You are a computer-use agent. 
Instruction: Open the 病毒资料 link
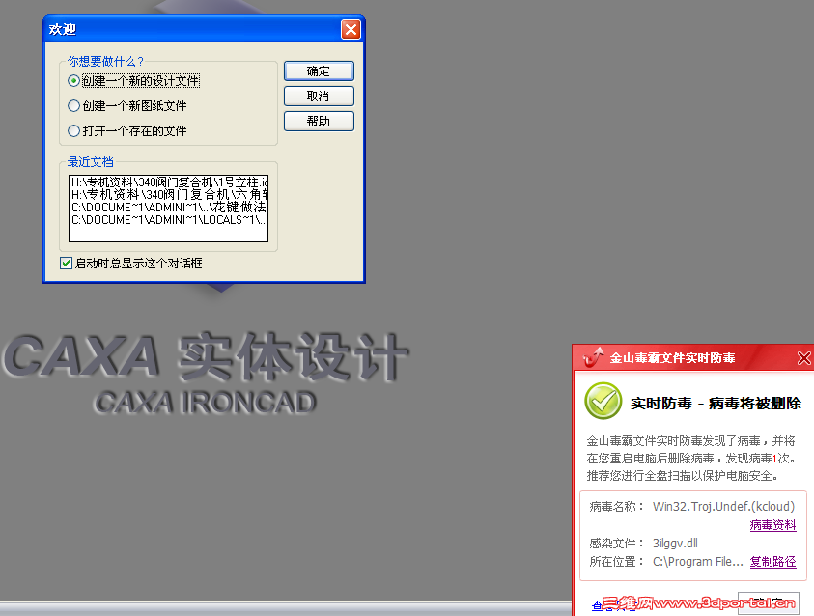772,524
